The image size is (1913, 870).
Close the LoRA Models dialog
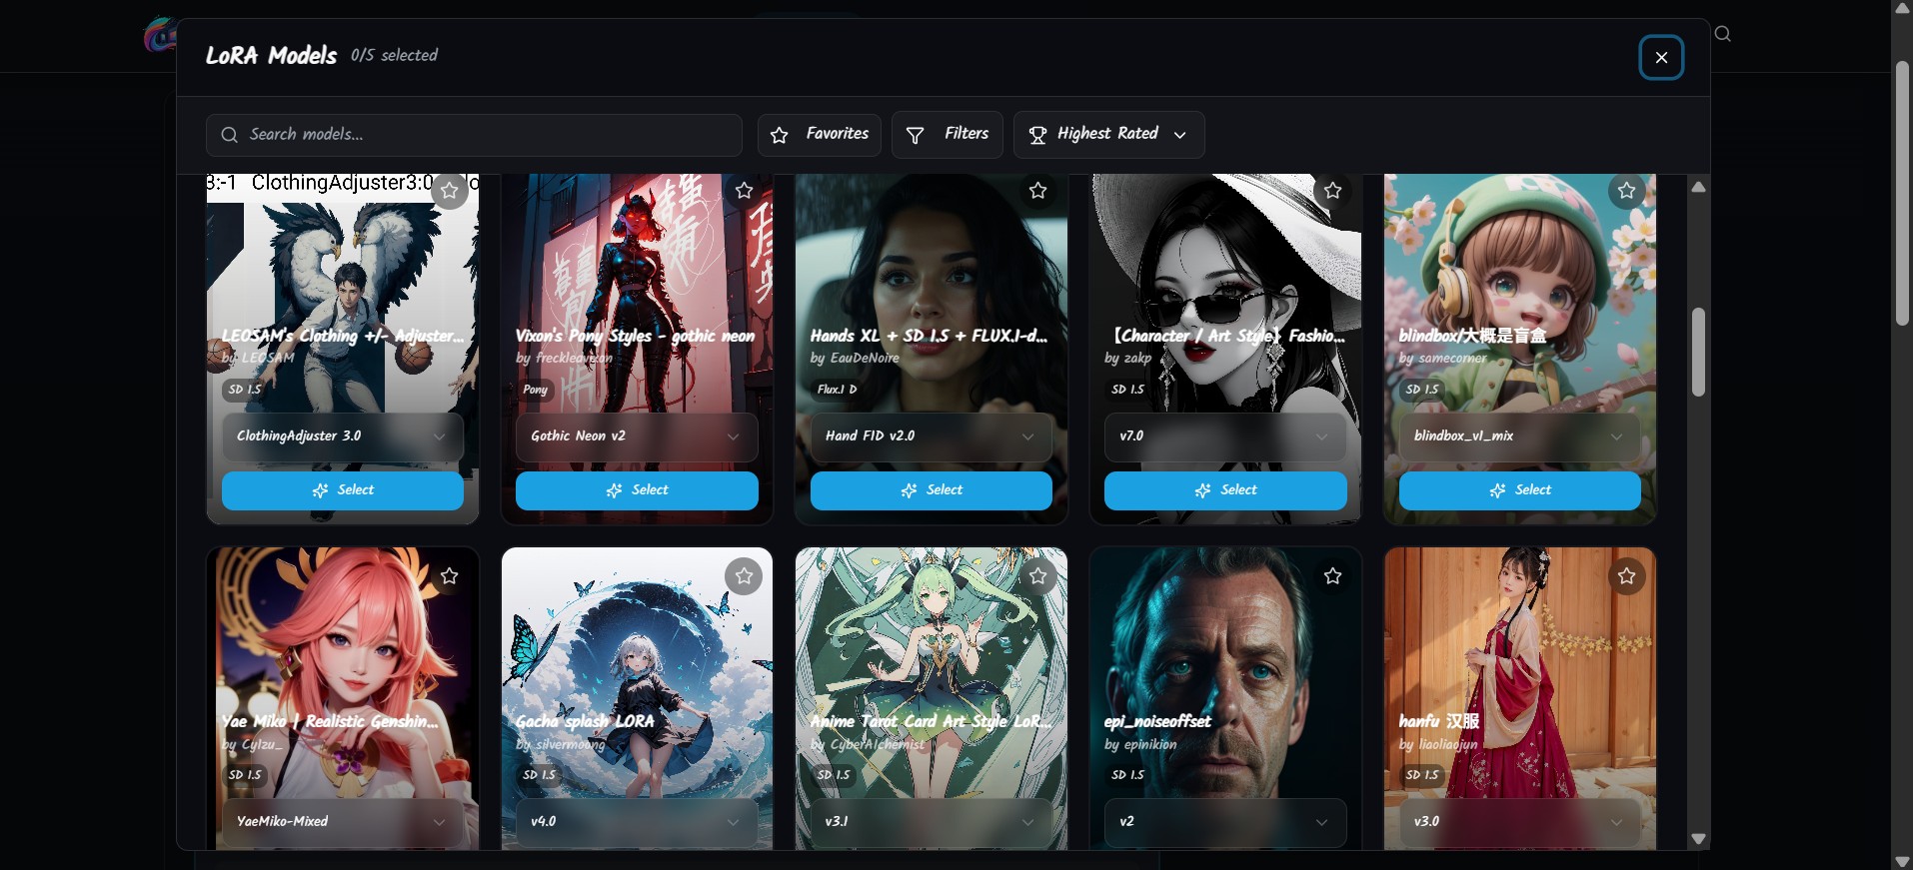(1661, 57)
